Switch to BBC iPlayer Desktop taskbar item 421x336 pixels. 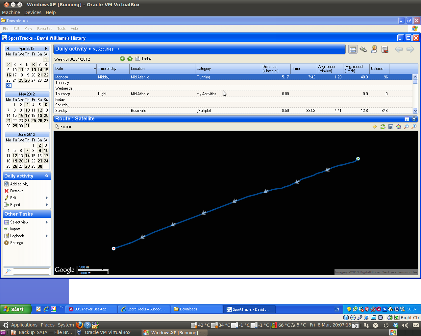91,309
